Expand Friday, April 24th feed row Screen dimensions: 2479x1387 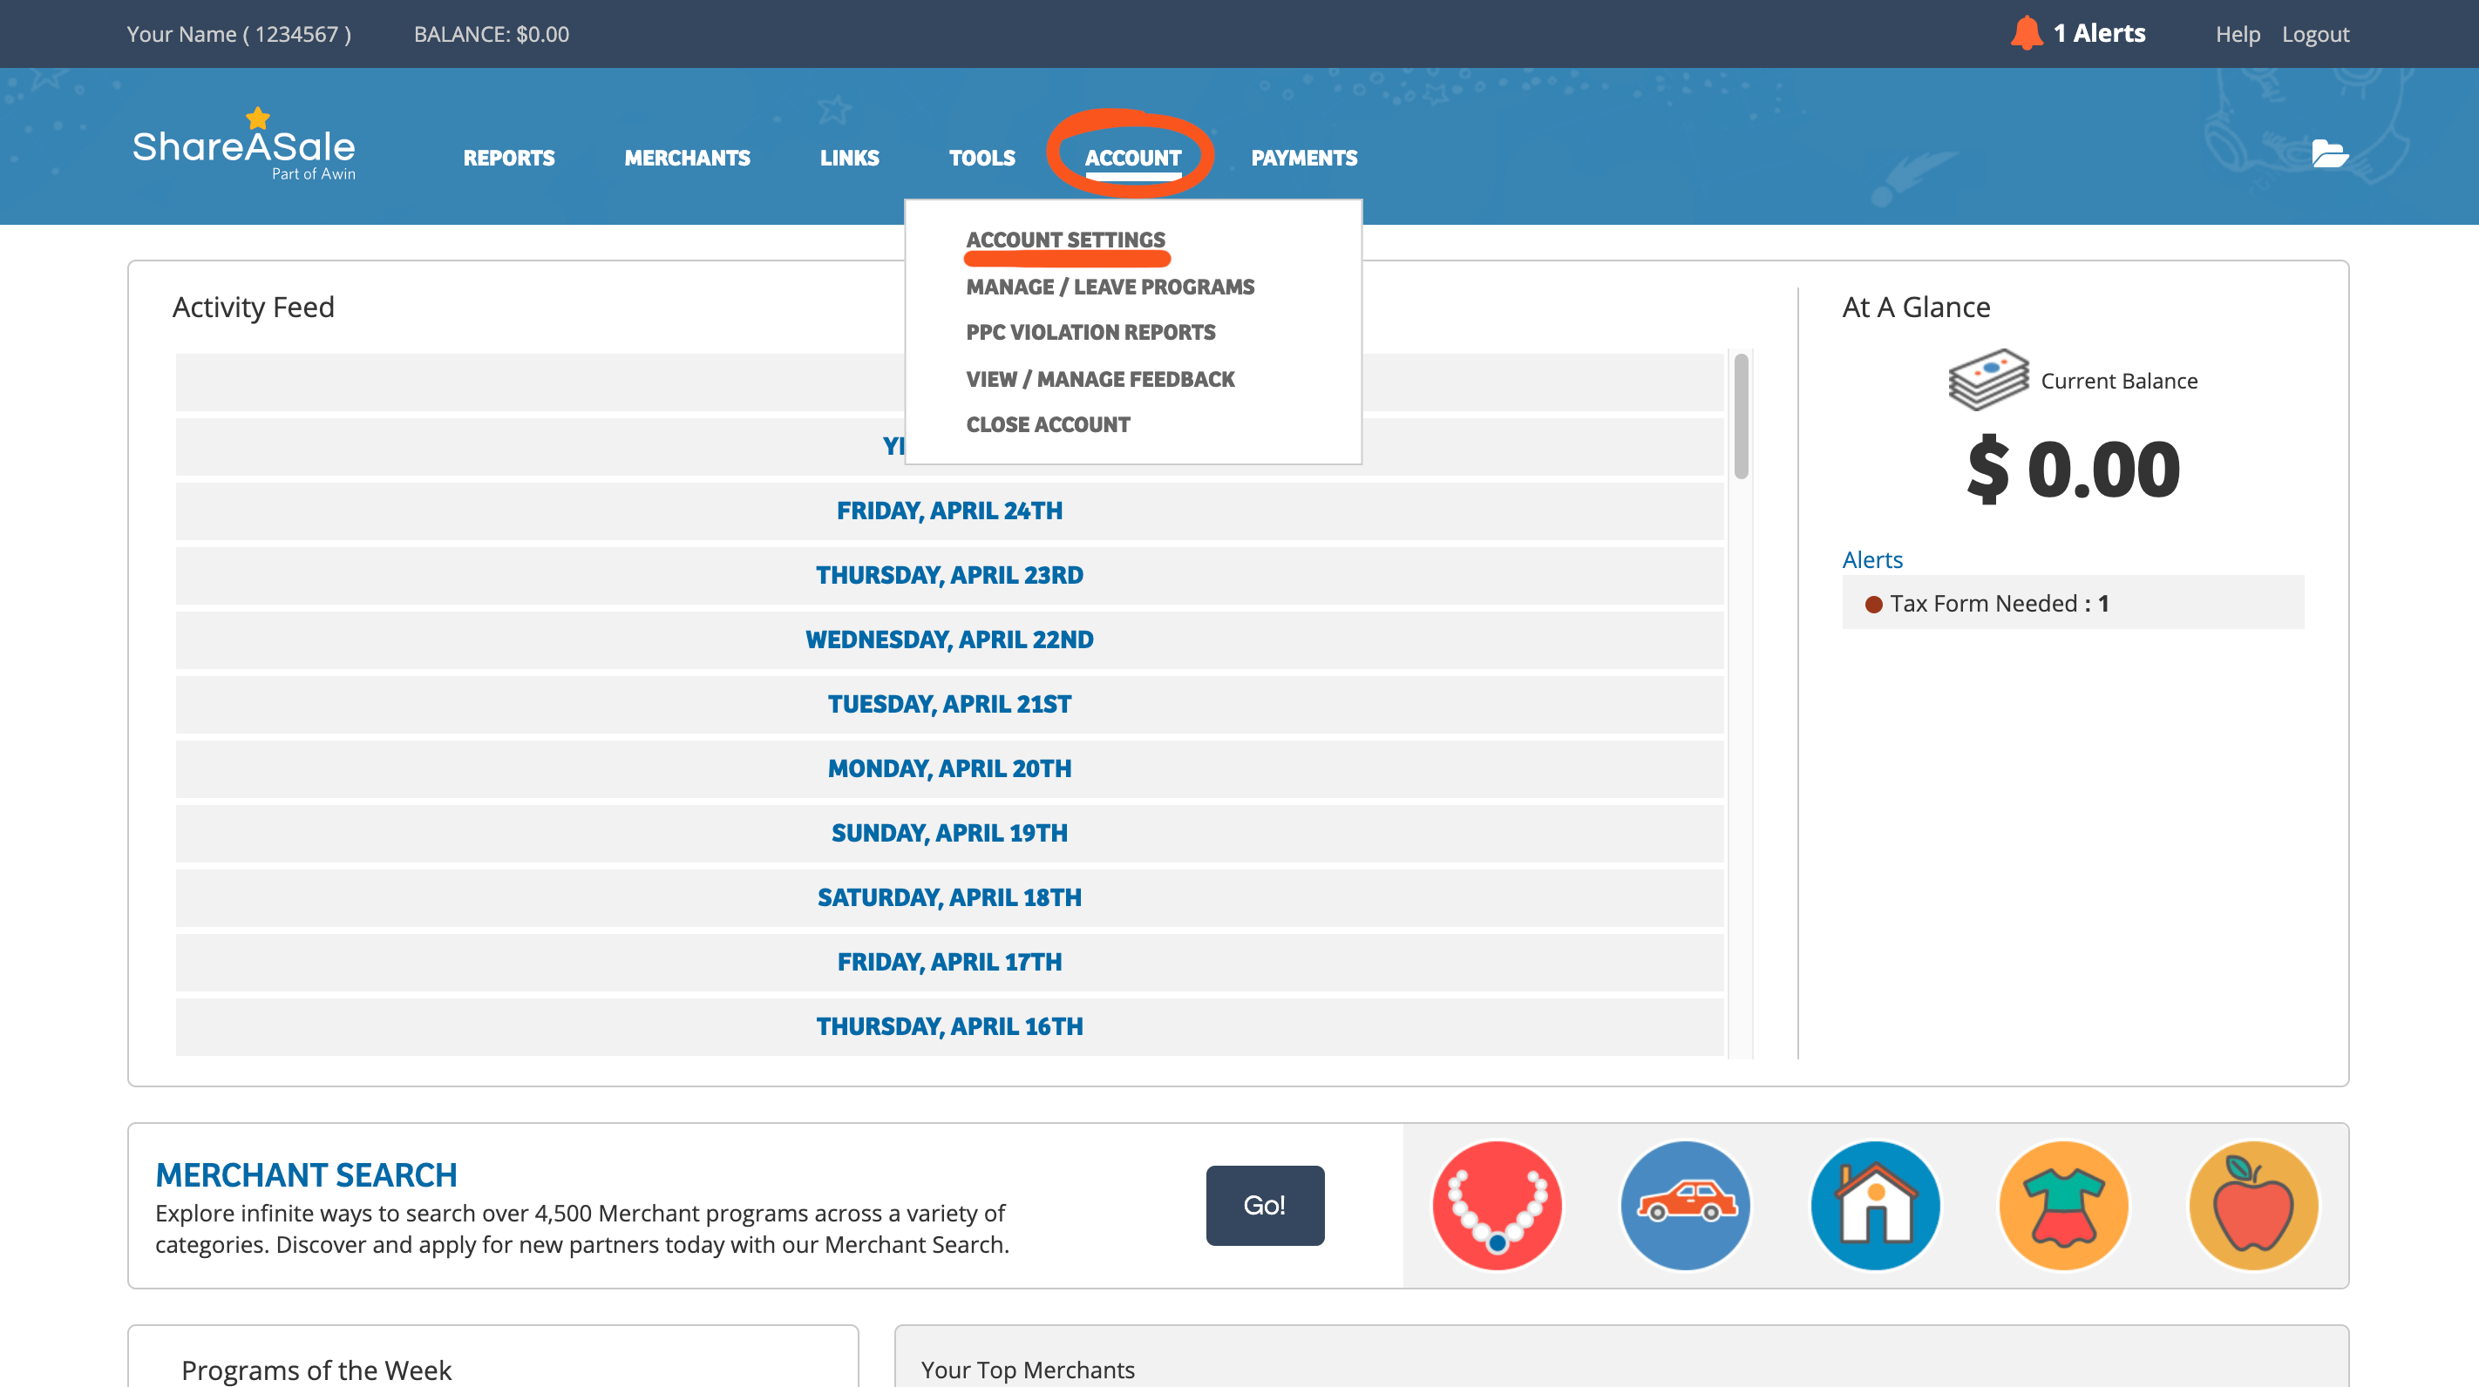(949, 511)
